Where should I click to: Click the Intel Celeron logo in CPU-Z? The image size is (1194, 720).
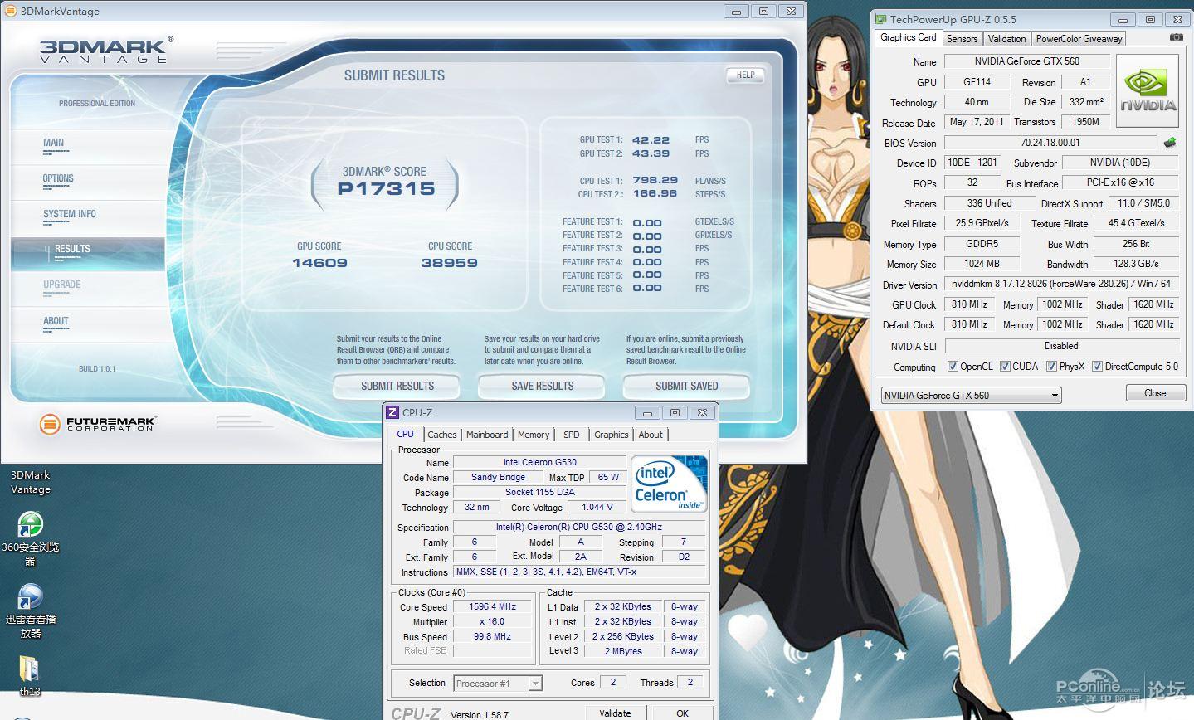click(669, 484)
